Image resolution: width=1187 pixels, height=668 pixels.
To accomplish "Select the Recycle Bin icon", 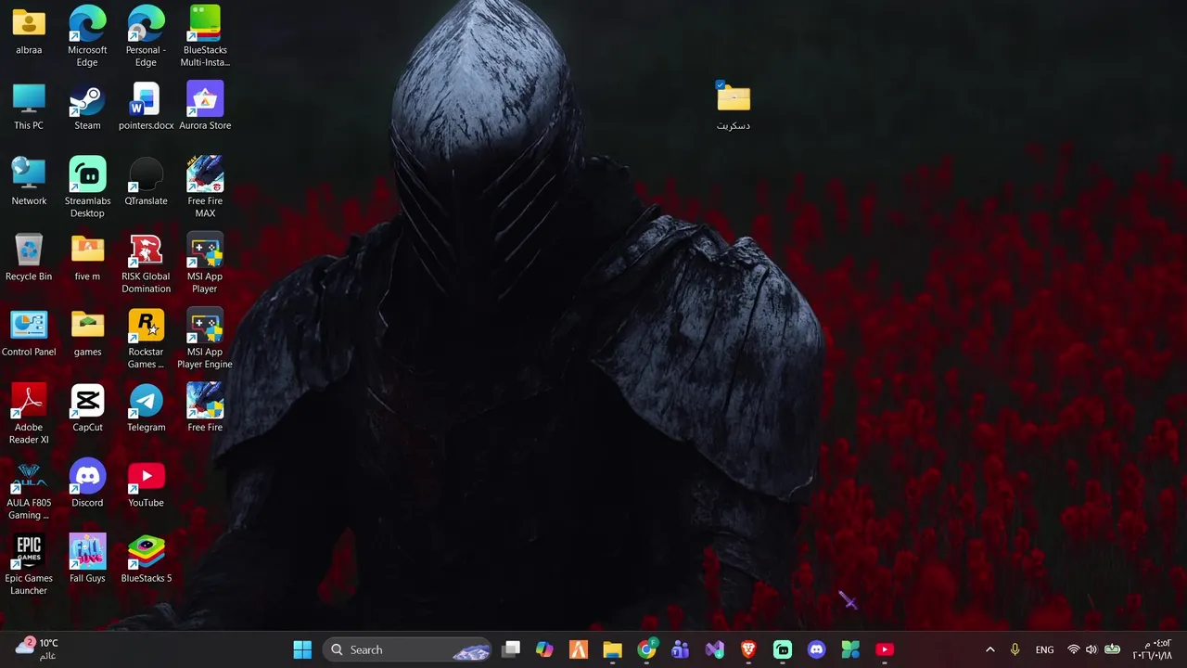I will (x=29, y=258).
